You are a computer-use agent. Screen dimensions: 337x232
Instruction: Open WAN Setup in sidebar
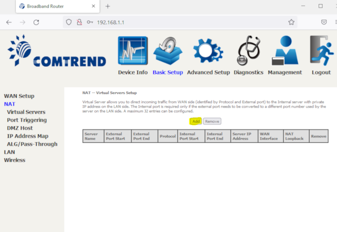click(19, 96)
